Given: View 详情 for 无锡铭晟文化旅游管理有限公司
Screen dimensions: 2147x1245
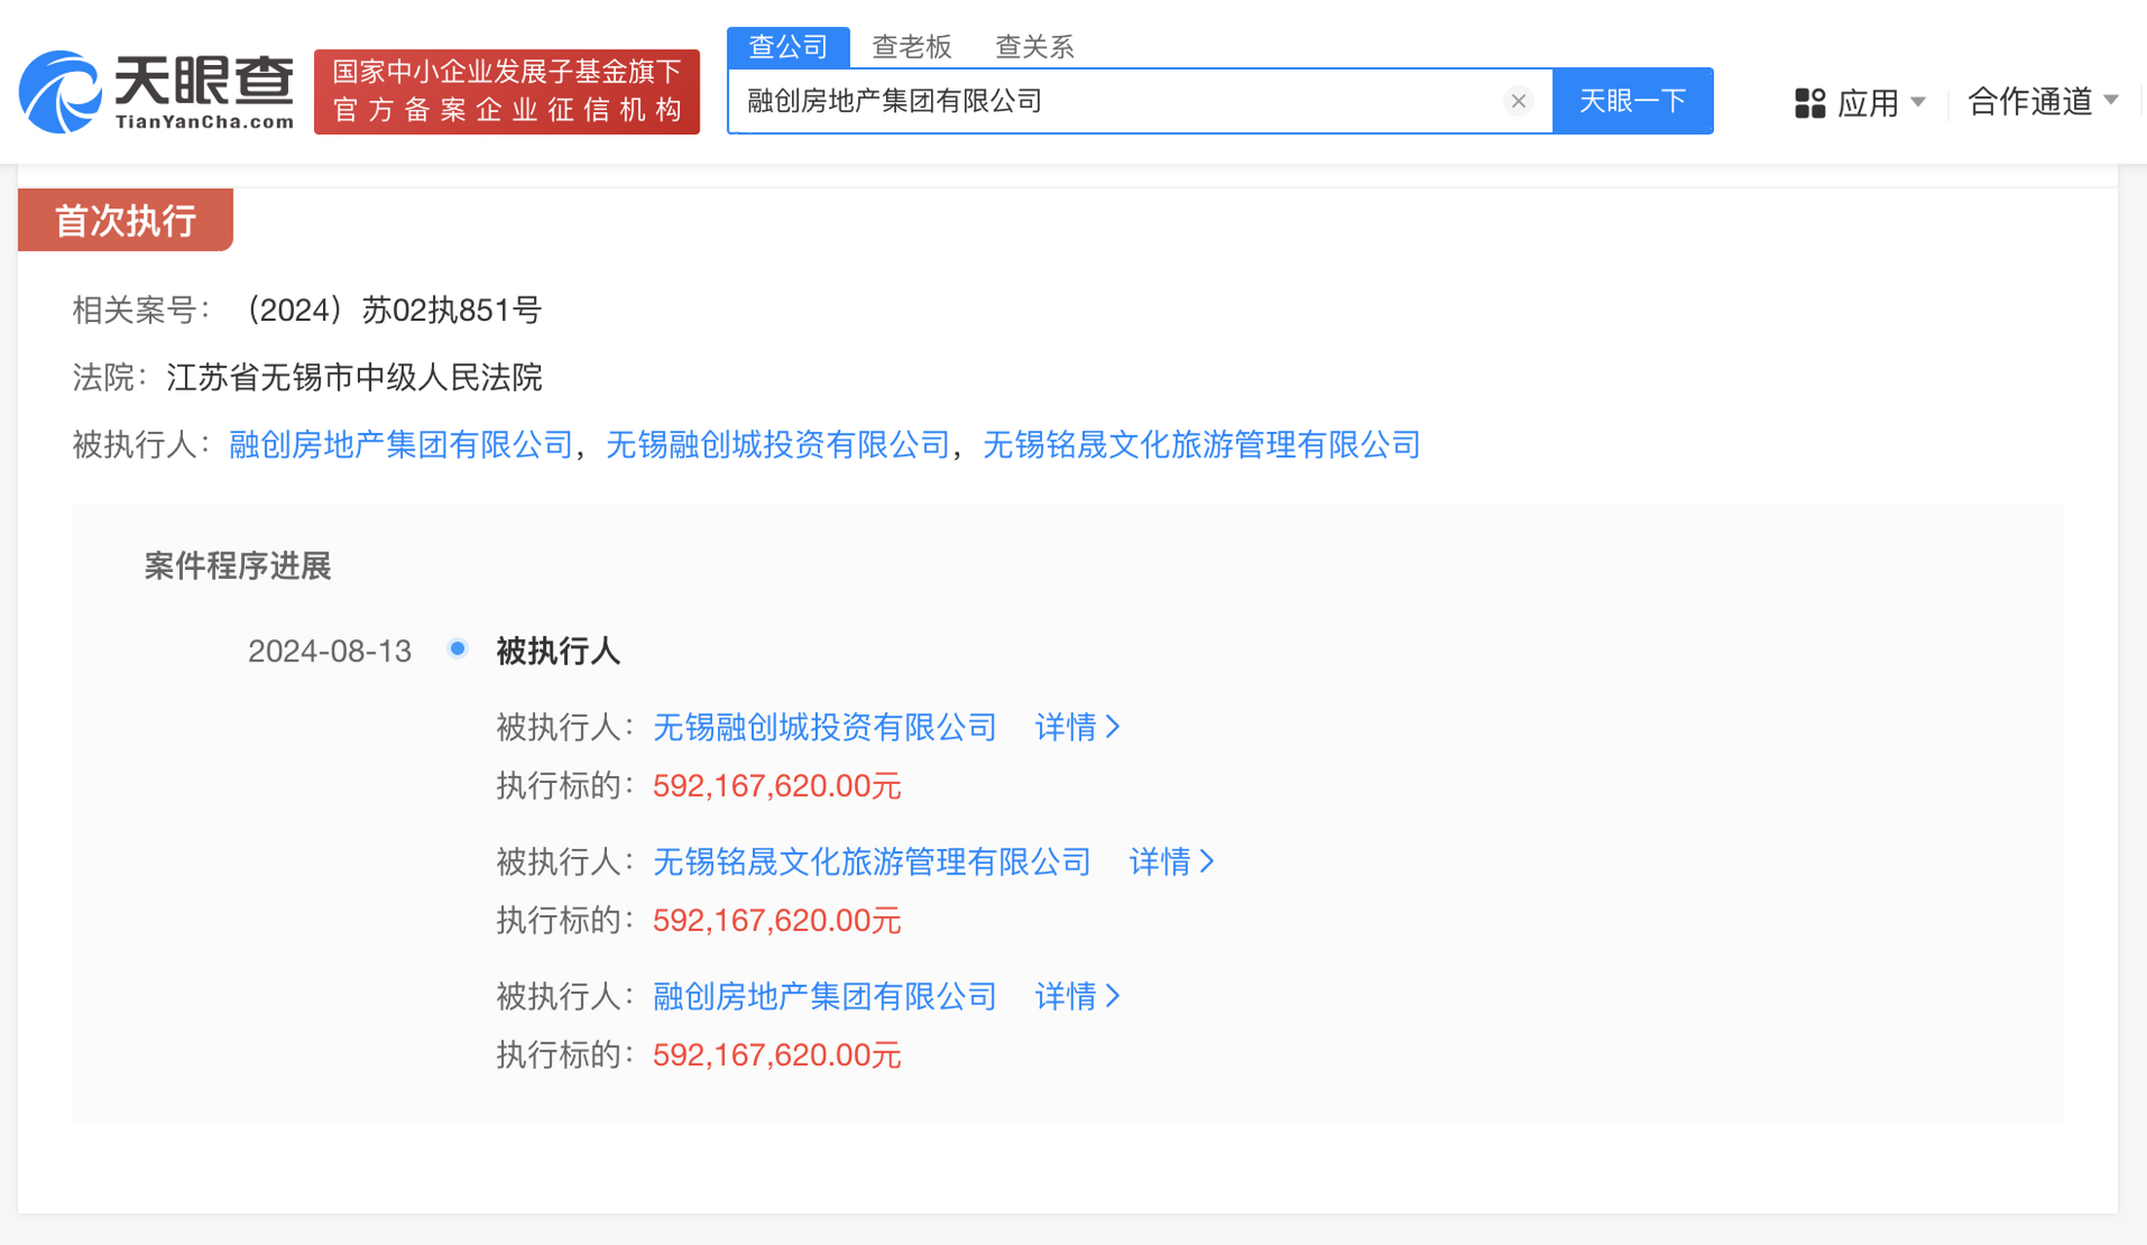Looking at the screenshot, I should (x=1172, y=861).
